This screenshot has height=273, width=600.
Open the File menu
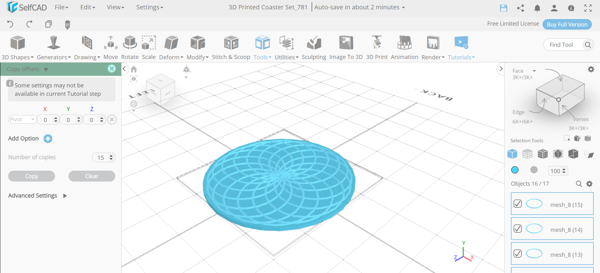tap(61, 7)
